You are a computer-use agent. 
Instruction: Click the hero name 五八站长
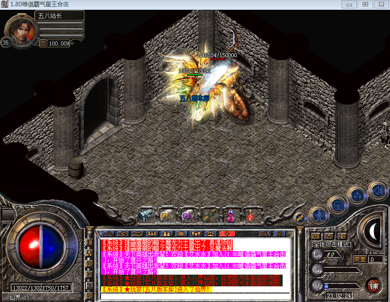50,16
